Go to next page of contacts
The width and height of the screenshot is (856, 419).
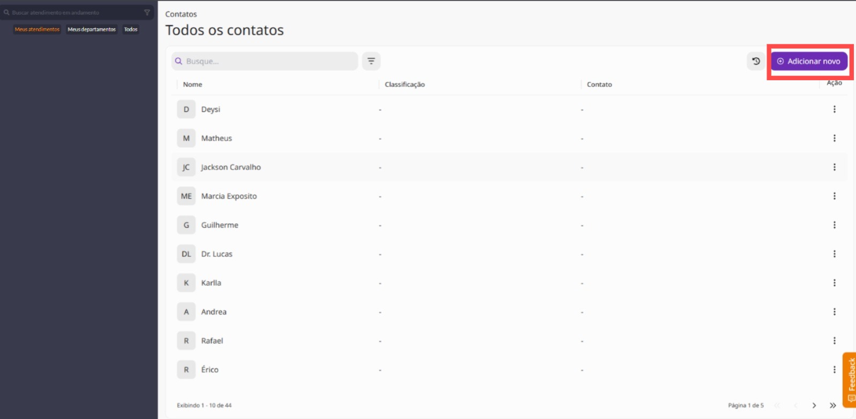(814, 406)
